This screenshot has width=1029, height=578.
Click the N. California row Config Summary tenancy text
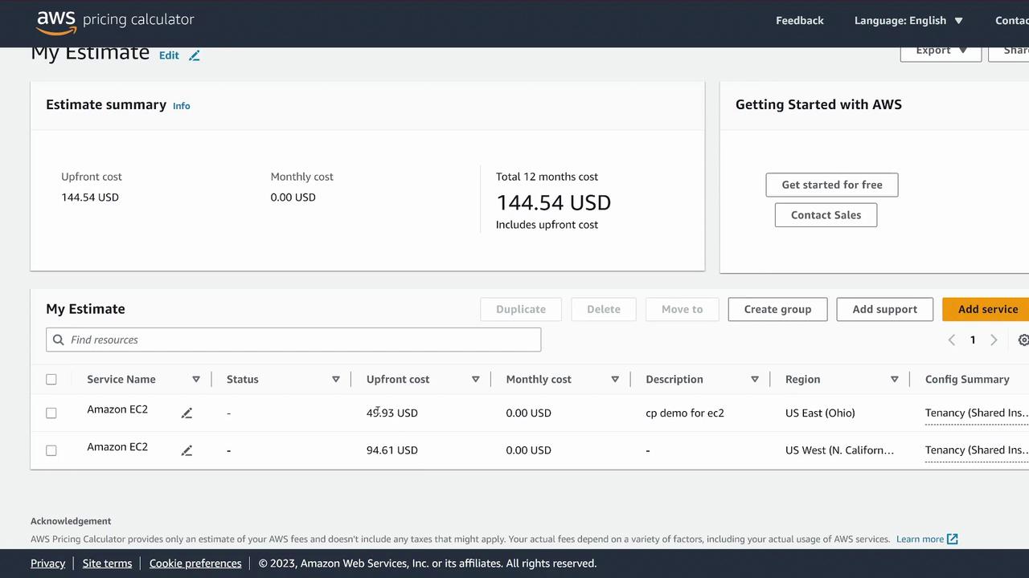click(x=977, y=450)
